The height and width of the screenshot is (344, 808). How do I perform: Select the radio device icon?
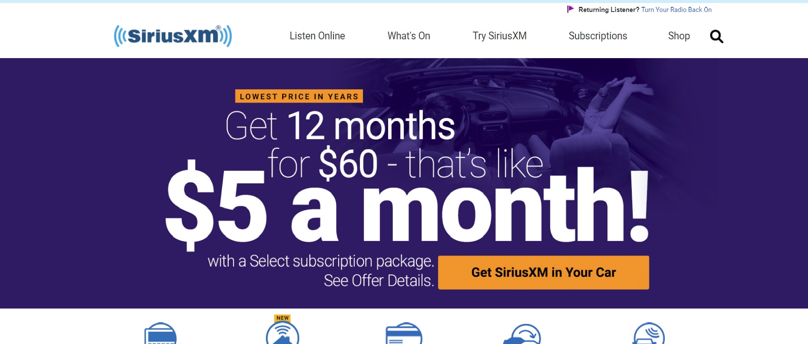point(160,333)
